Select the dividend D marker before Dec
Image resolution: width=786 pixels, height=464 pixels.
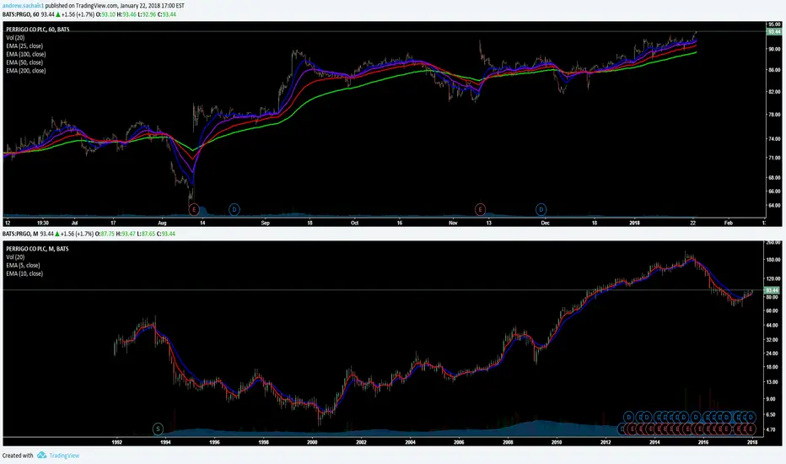(541, 210)
